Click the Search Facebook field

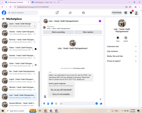(x=23, y=13)
